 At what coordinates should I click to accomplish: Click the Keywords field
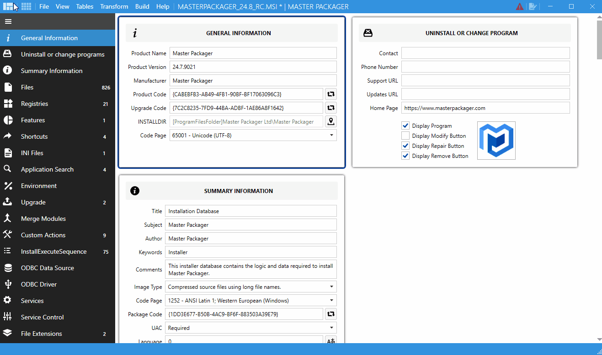(251, 252)
